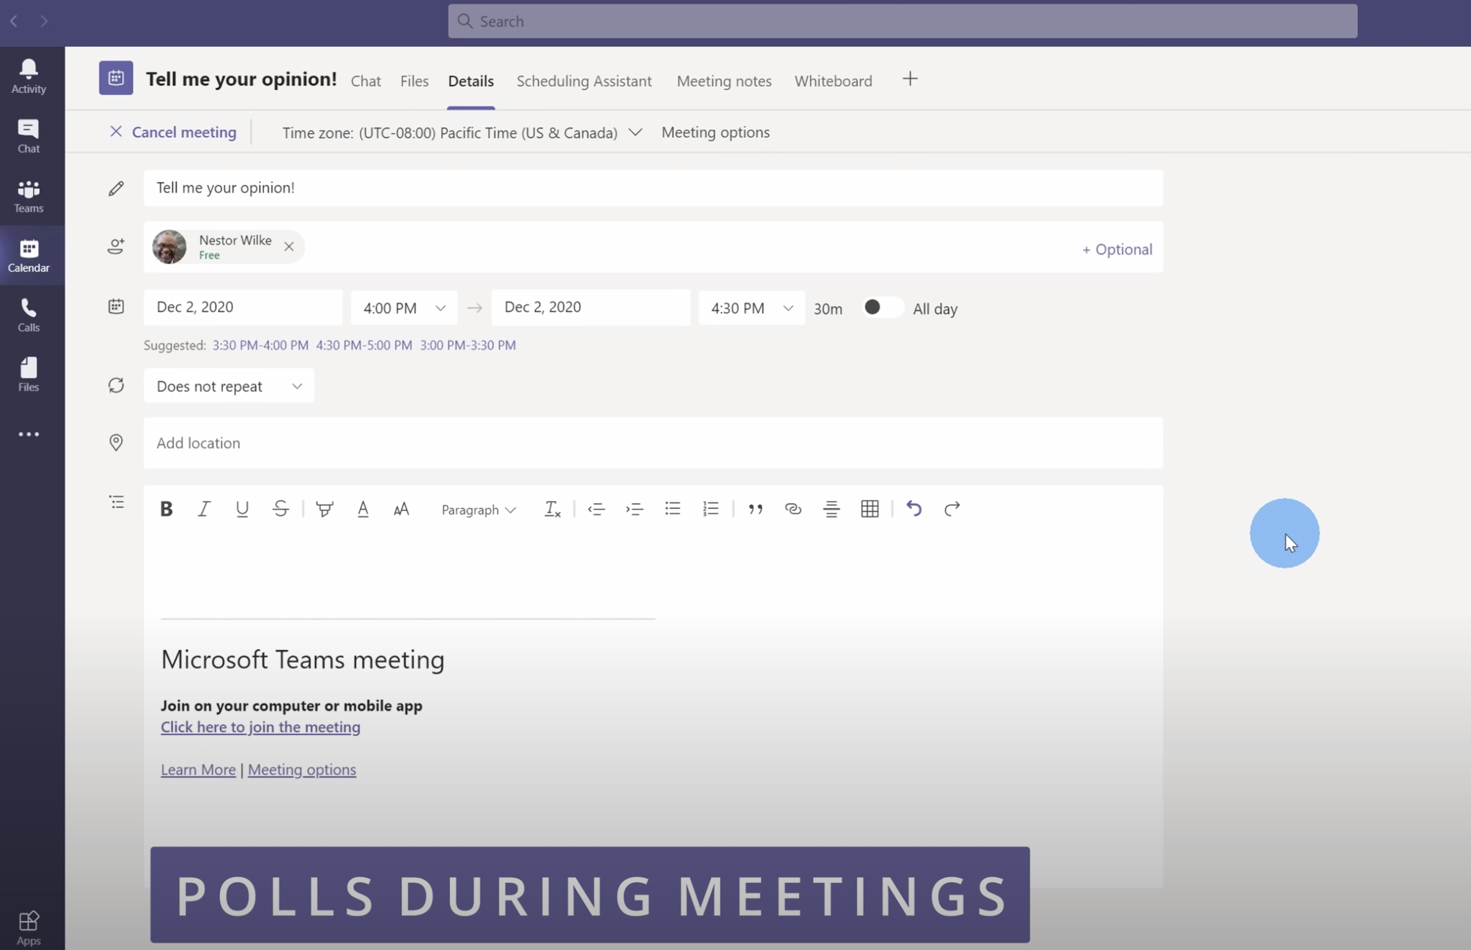The height and width of the screenshot is (950, 1471).
Task: Click the Click here to join the meeting link
Action: pyautogui.click(x=260, y=728)
